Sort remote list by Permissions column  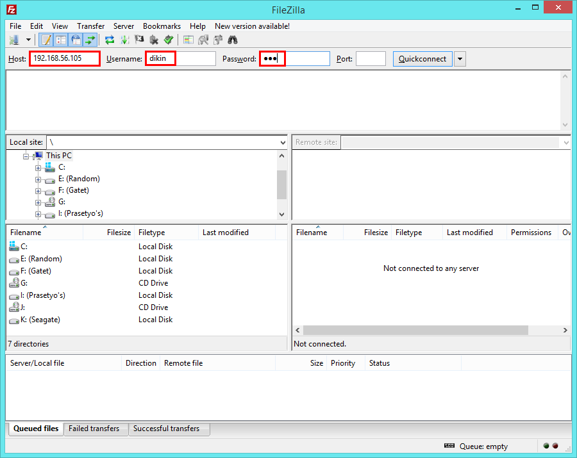[533, 233]
